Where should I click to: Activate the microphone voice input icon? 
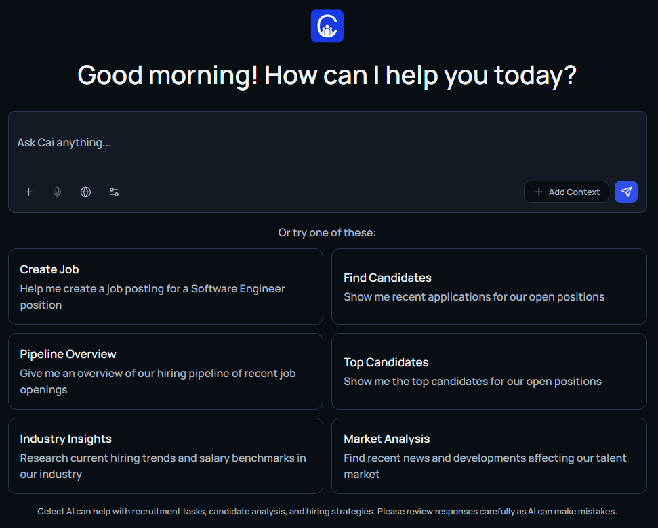coord(57,192)
